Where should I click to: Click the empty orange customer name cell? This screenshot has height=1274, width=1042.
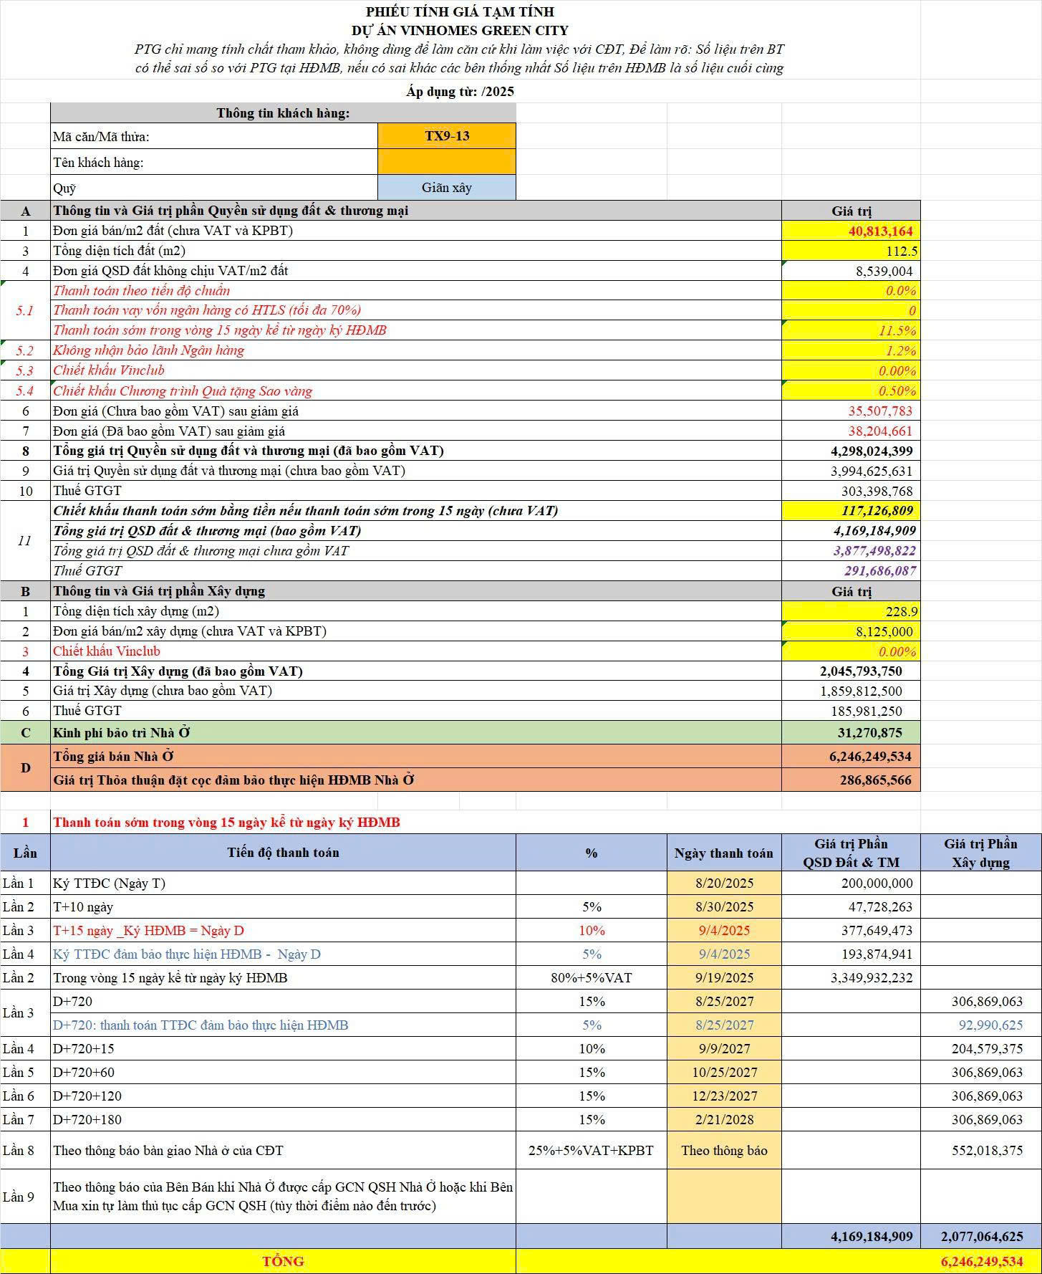pyautogui.click(x=446, y=162)
